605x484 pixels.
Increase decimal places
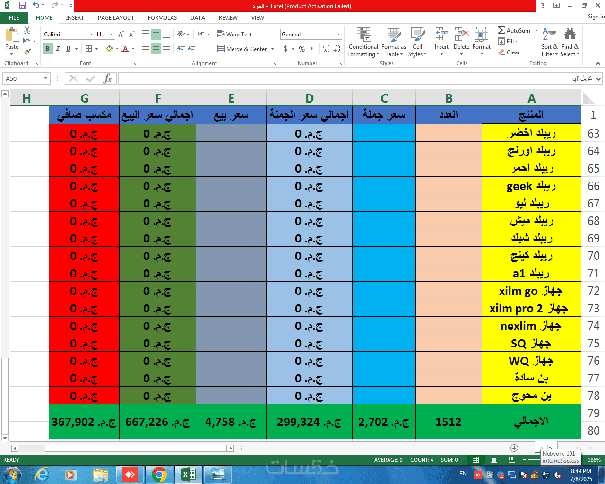click(x=326, y=49)
